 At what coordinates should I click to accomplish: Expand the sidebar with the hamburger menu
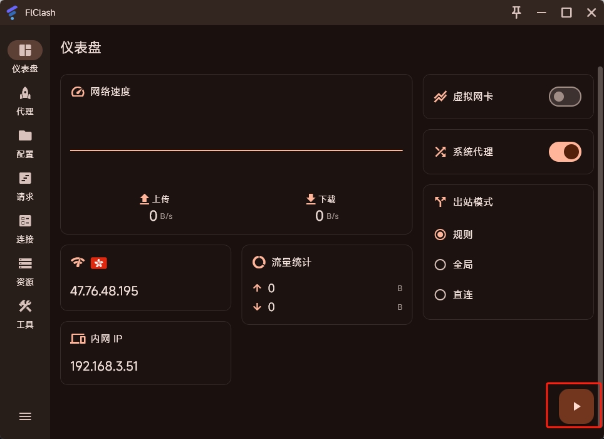point(25,416)
